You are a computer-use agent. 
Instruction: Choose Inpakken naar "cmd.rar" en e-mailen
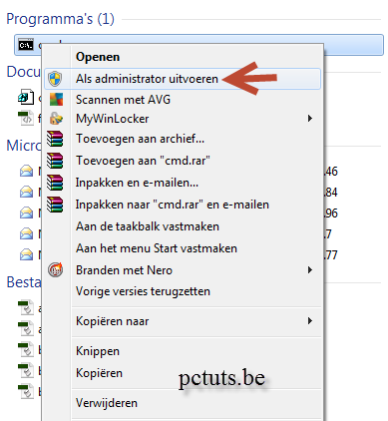tap(173, 205)
